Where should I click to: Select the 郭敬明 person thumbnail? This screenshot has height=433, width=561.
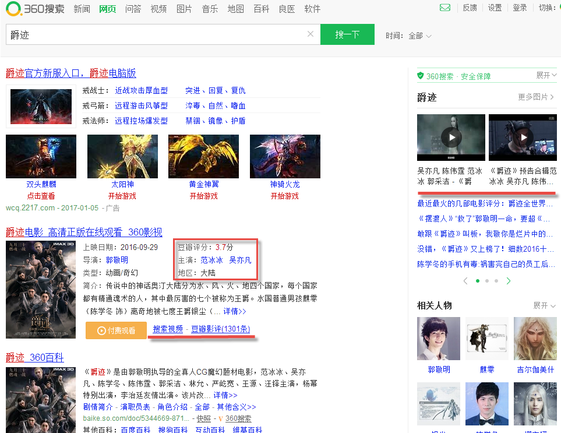tap(439, 339)
